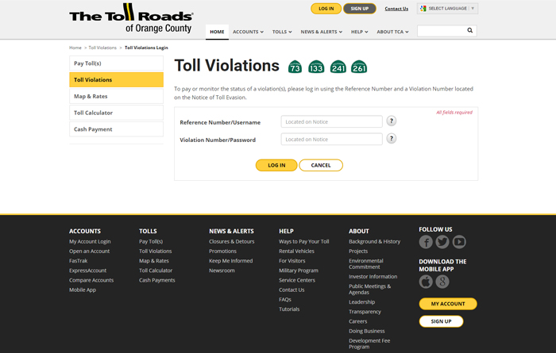The height and width of the screenshot is (353, 556).
Task: Submit the form Log In button
Action: [x=276, y=165]
